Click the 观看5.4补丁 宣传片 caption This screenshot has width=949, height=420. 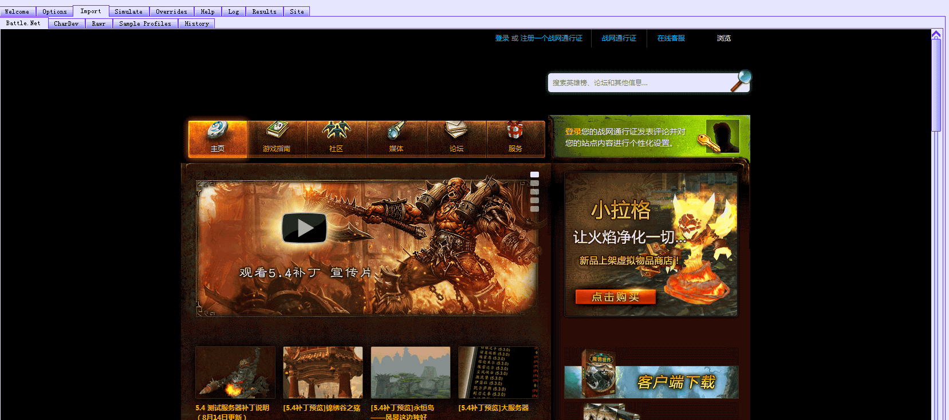tap(305, 273)
